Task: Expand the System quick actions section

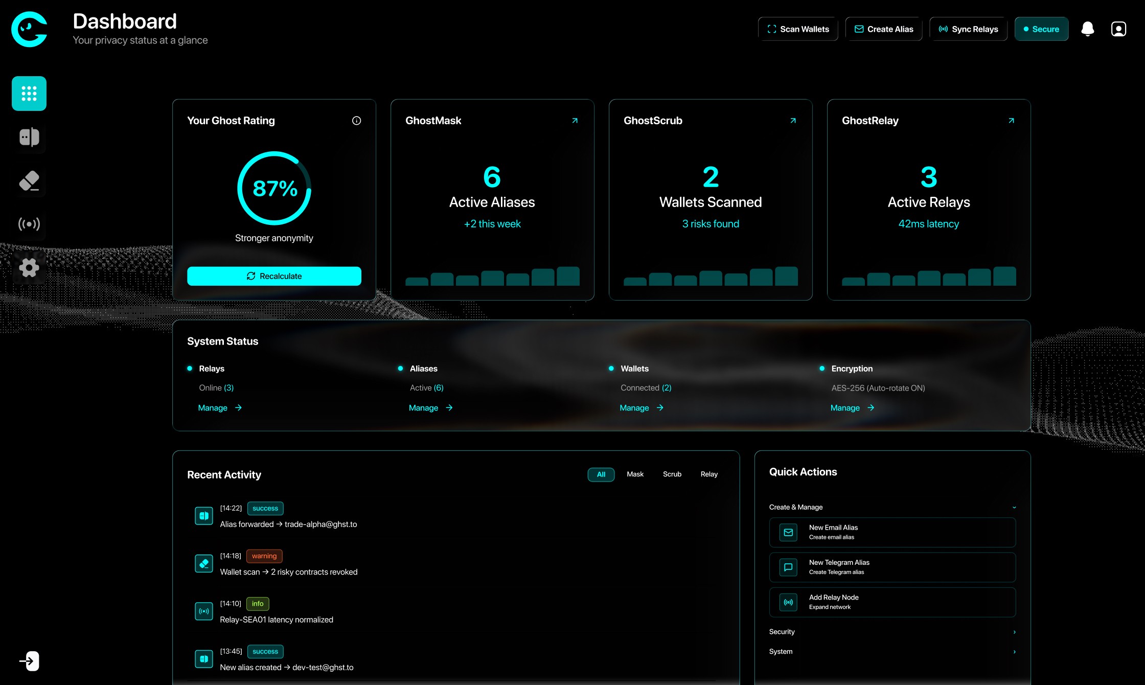Action: [x=892, y=651]
